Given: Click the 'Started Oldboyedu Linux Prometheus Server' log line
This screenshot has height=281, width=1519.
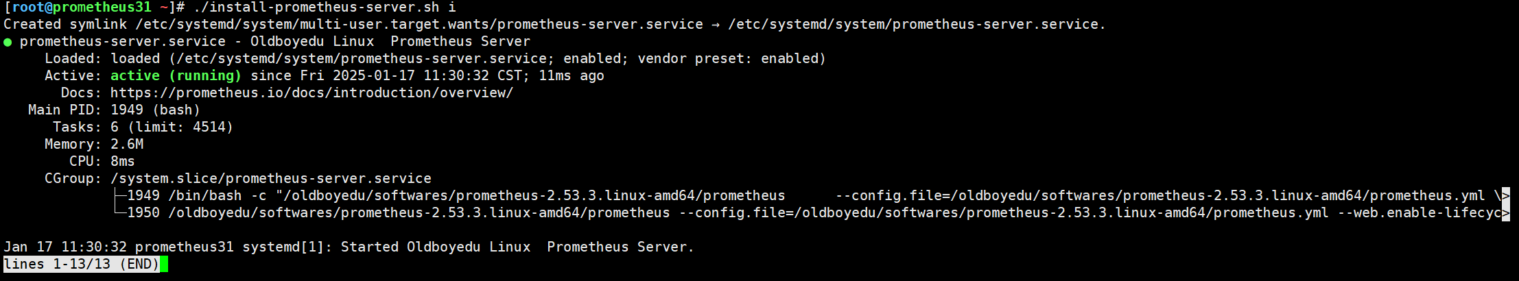Looking at the screenshot, I should pos(517,247).
